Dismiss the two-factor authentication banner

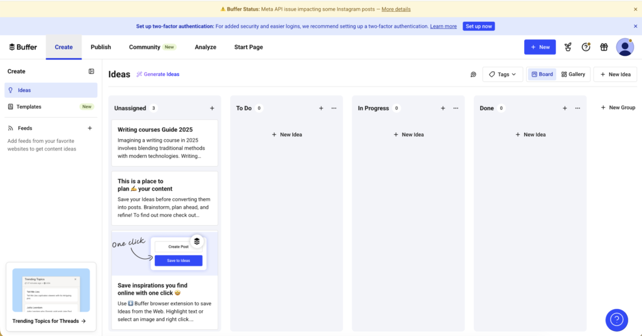click(635, 26)
